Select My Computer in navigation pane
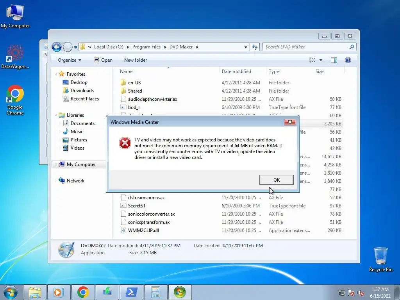 tap(81, 164)
